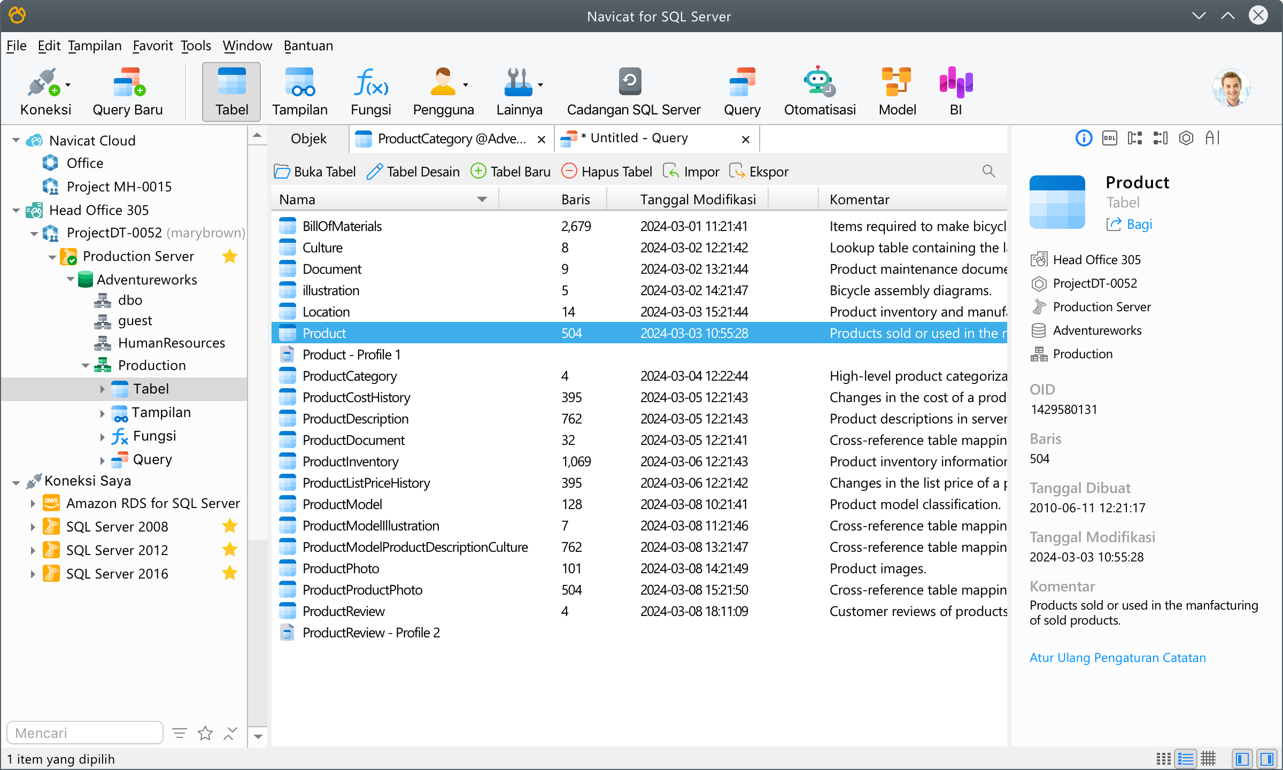Click the Tabel Baru button

pos(511,172)
